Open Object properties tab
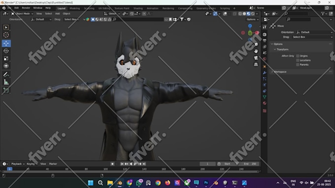335x188 pixels. click(265, 67)
